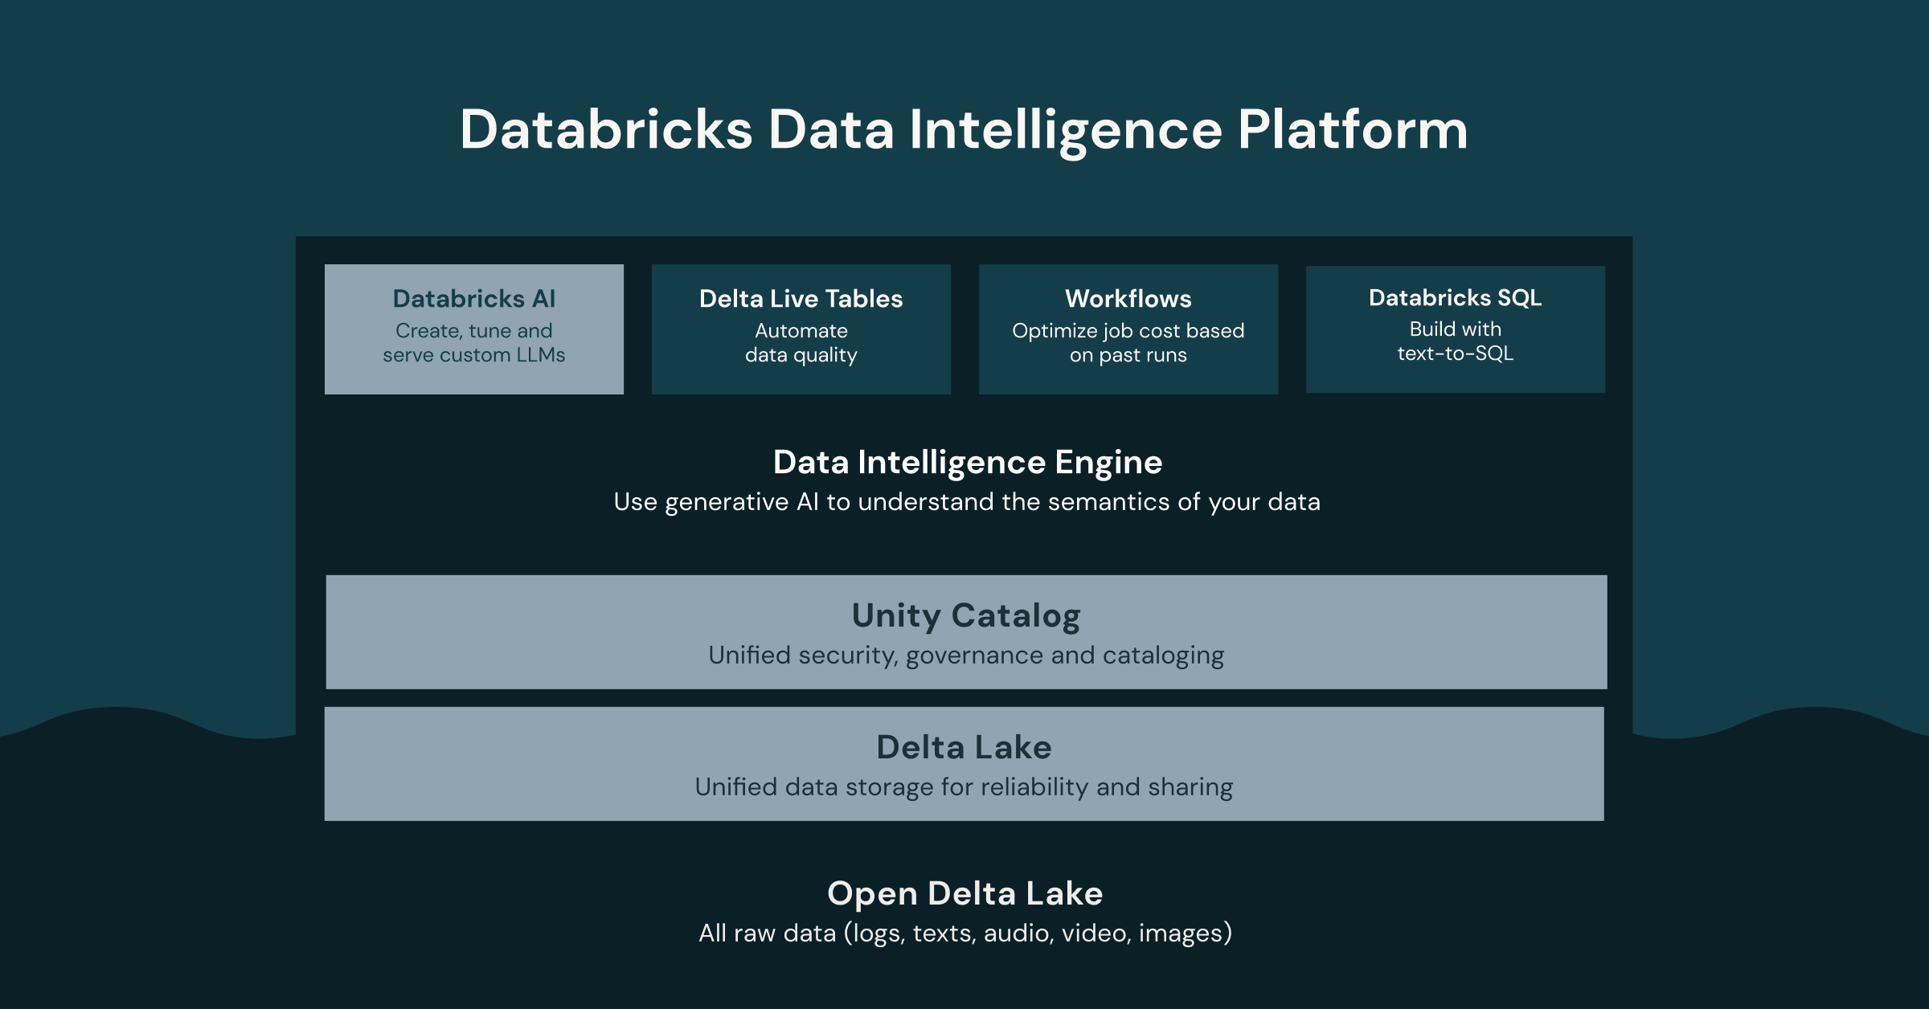Click the word 'Databricks' in the main title
Image resolution: width=1929 pixels, height=1009 pixels.
click(x=606, y=130)
